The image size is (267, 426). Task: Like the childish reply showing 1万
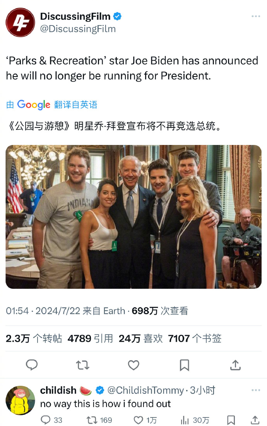[145, 420]
